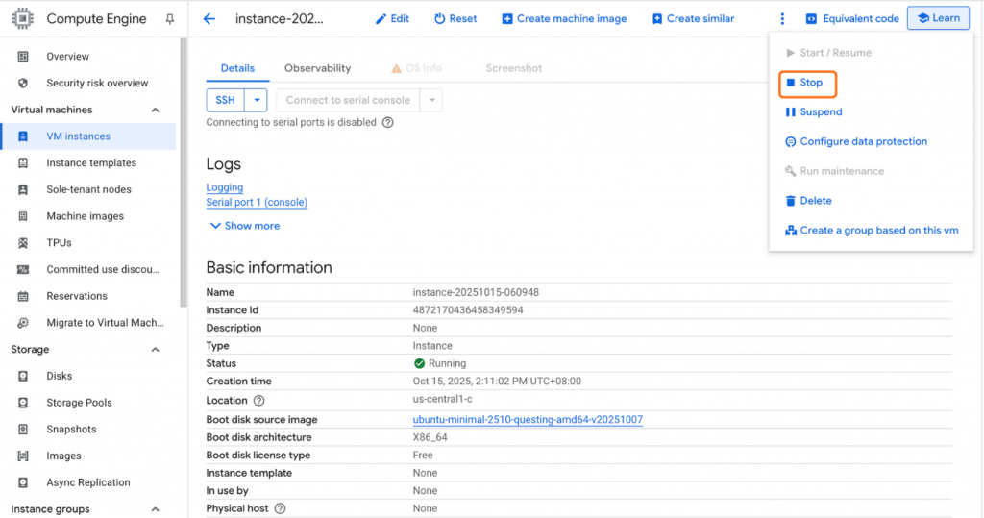Viewport: 984px width, 518px height.
Task: Click the Committed use discounts percent icon
Action: pos(23,269)
